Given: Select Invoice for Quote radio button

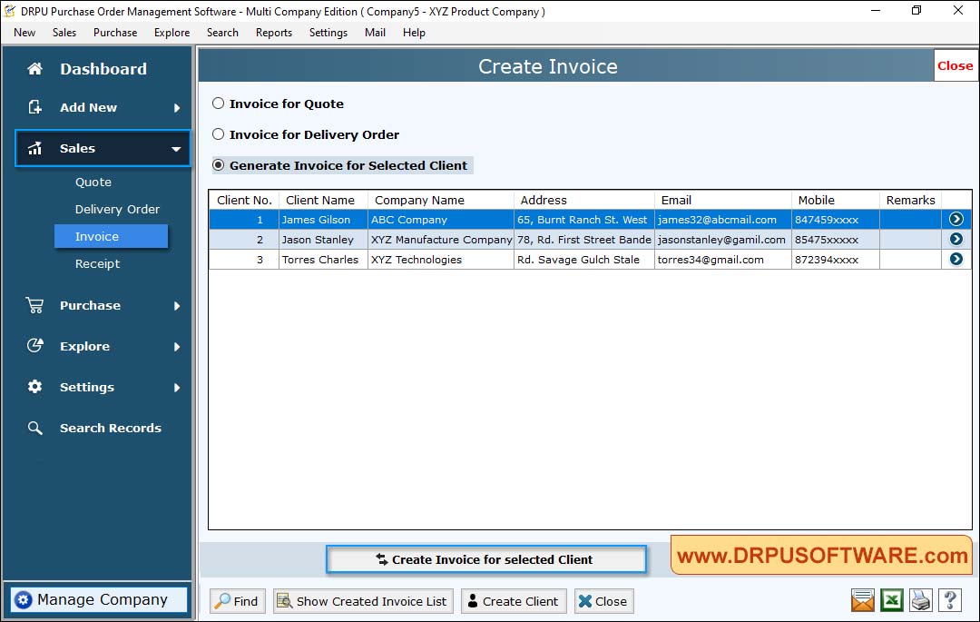Looking at the screenshot, I should pos(218,104).
